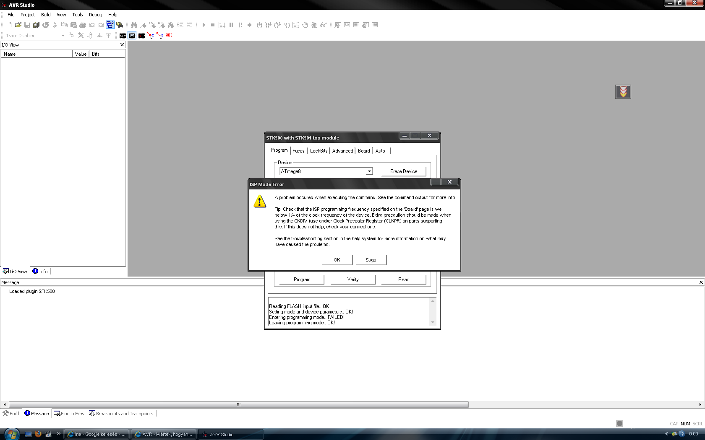Switch to the Auto tab
This screenshot has height=440, width=705.
[x=380, y=151]
